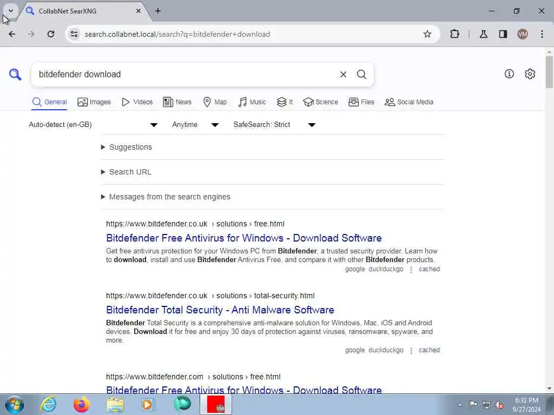Screen dimensions: 554x415
Task: Open more options dots for Total Security result
Action: [x=411, y=351]
